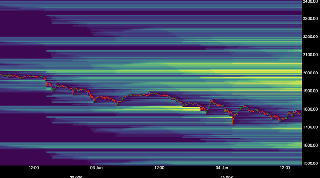320x178 pixels.
Task: Click the 1500.00 price axis label
Action: pos(310,163)
